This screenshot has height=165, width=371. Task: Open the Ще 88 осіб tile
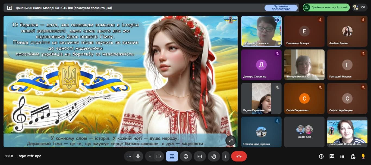coord(304,132)
